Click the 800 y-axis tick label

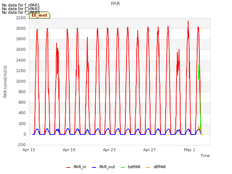pos(22,92)
